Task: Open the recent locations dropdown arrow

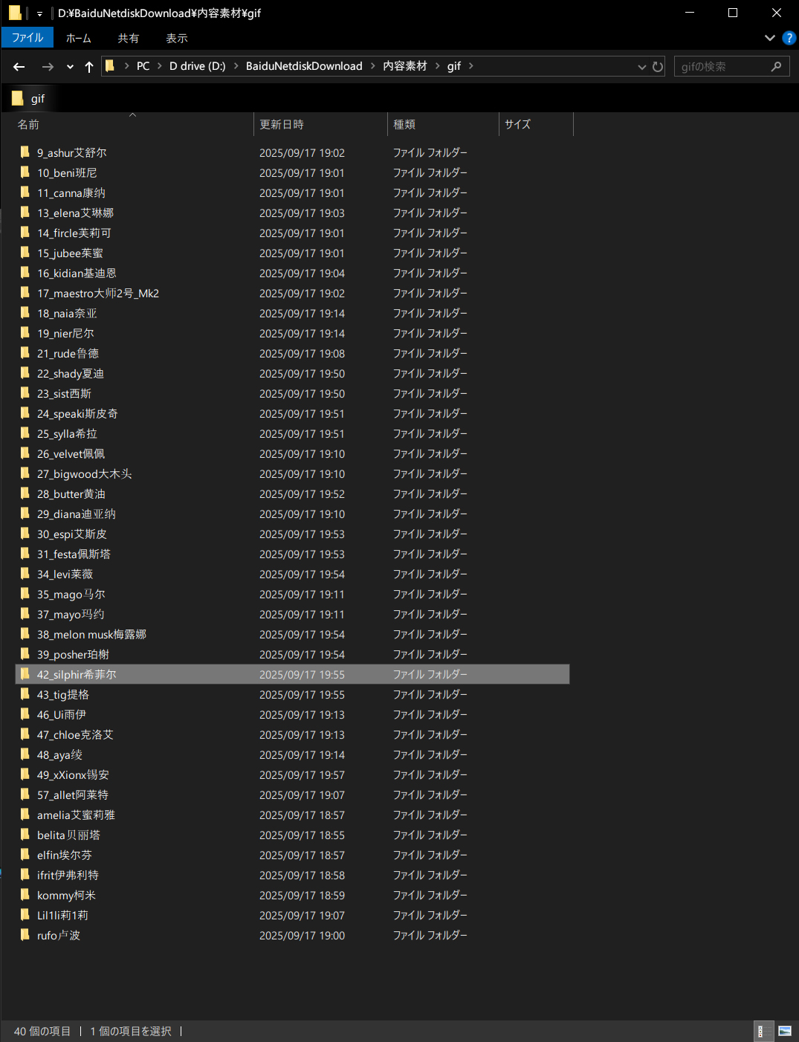Action: (x=70, y=67)
